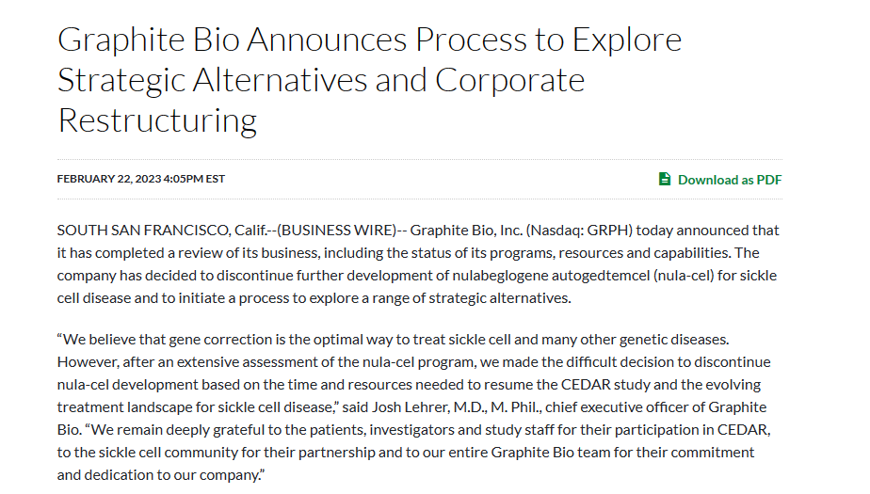Click the February 22, 2023 timestamp
The height and width of the screenshot is (494, 870).
pos(109,179)
